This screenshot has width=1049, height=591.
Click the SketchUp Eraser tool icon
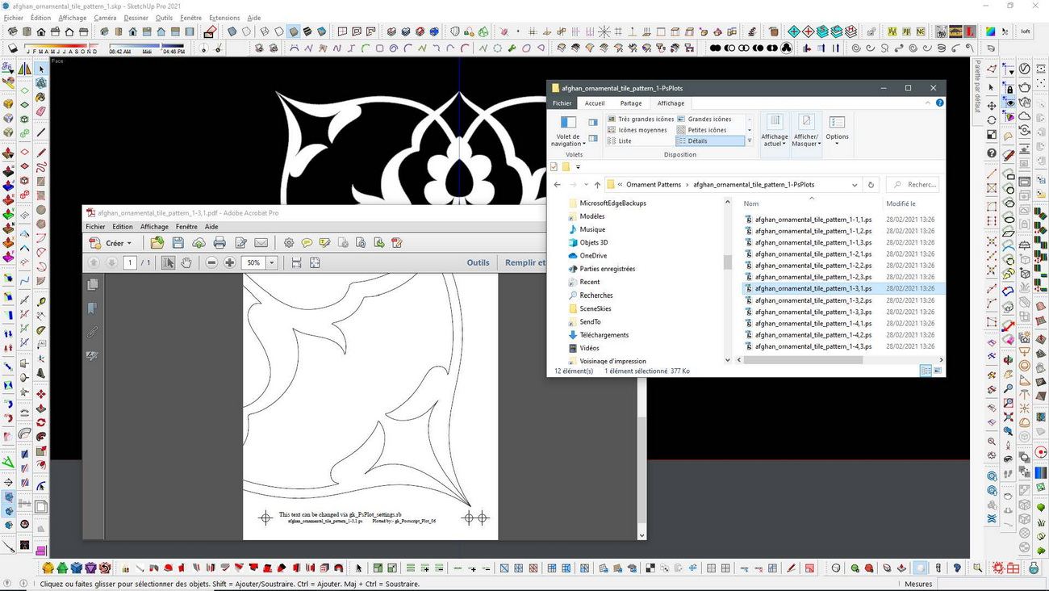[211, 32]
